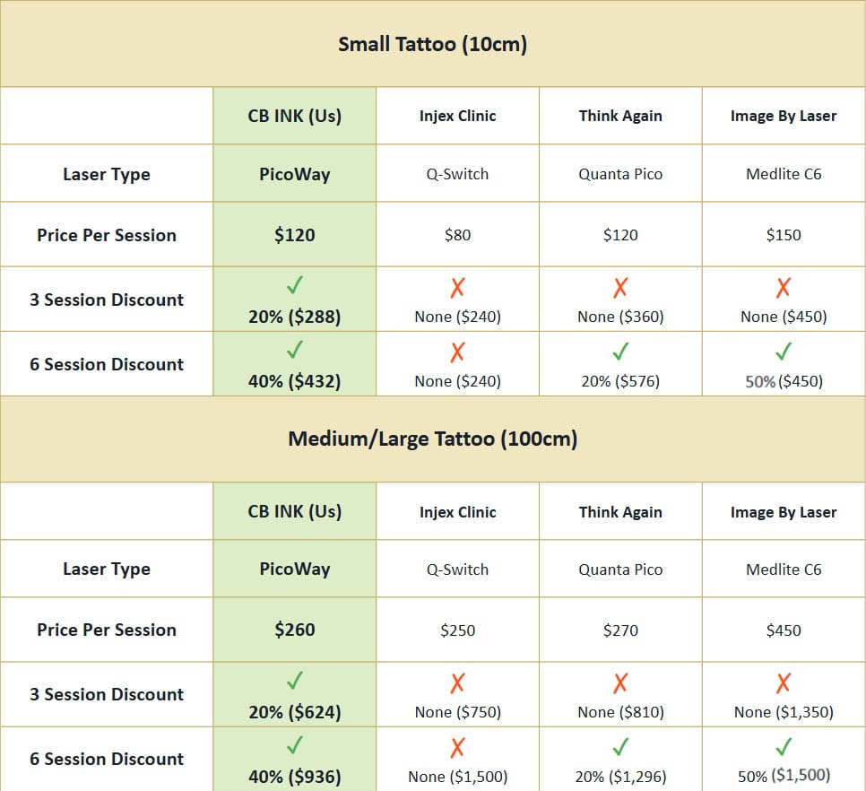Click "Quanta Pico" cell in Small Tattoo table

coord(620,175)
